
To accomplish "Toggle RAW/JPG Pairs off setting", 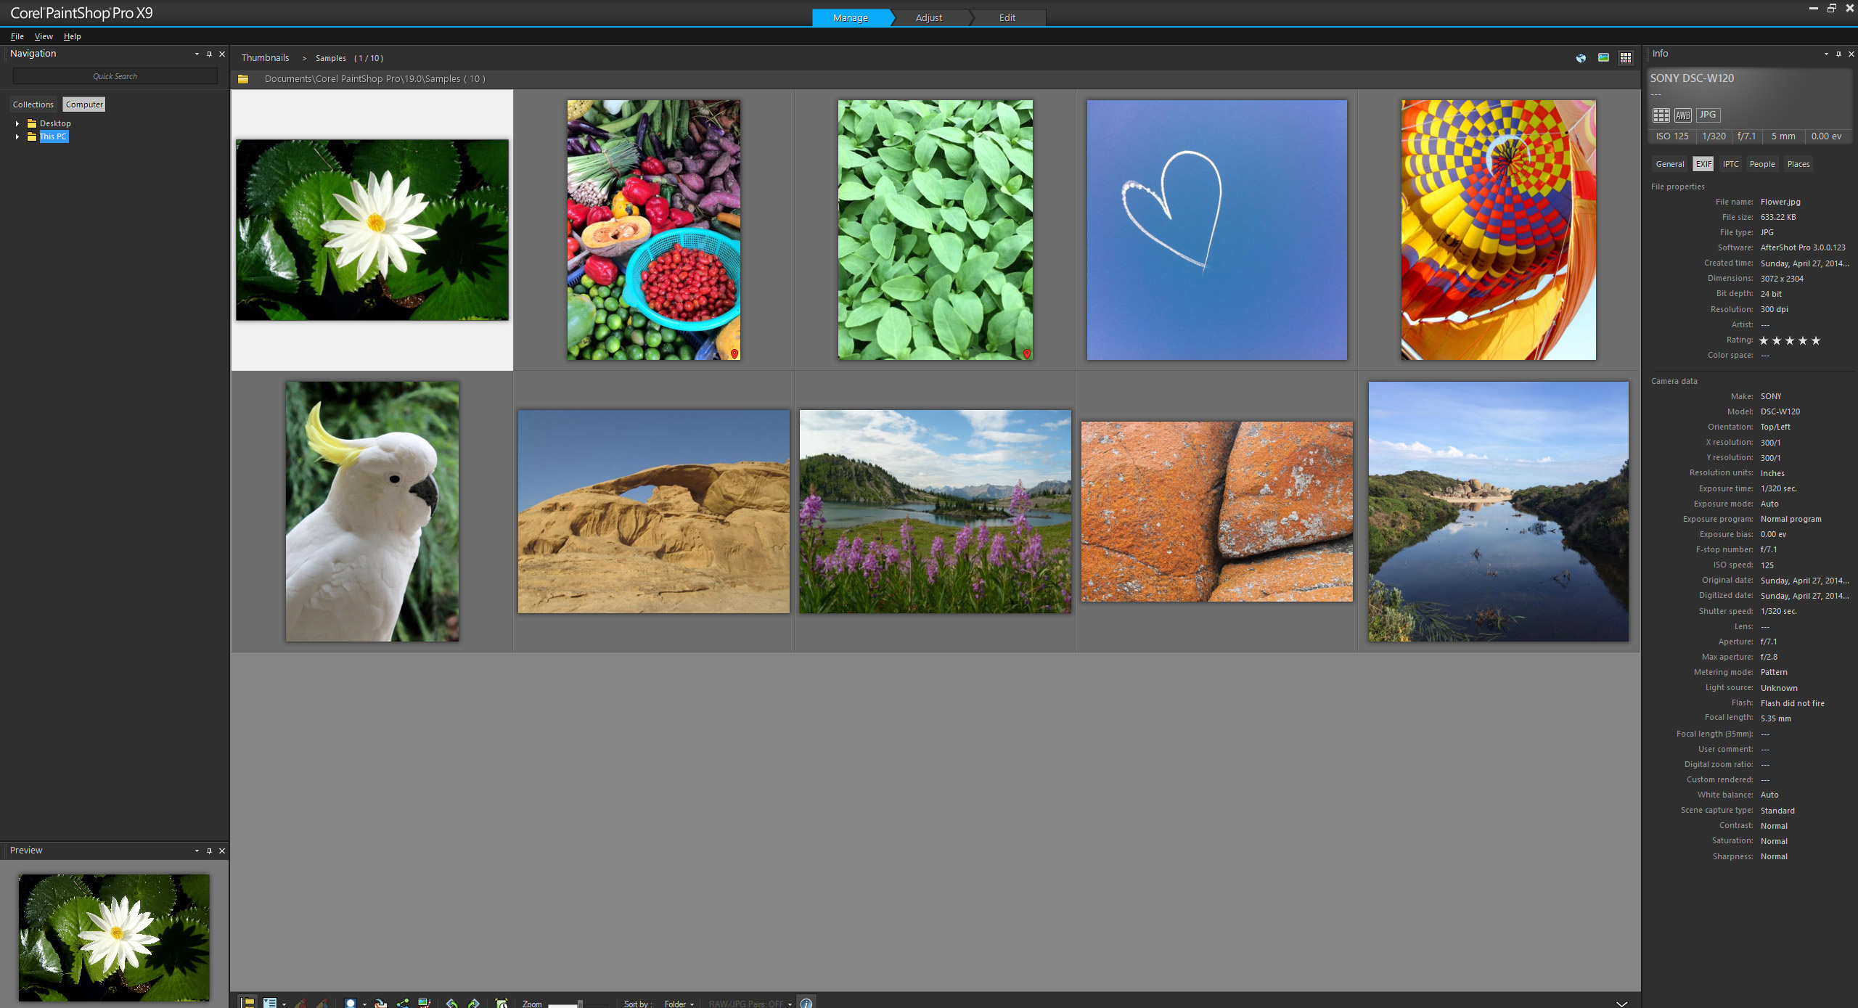I will coord(748,1004).
